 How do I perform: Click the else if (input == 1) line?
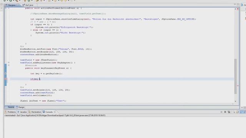click(46, 30)
